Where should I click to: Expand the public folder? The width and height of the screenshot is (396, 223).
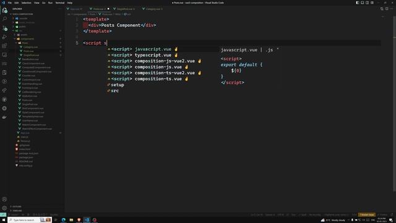[x=22, y=26]
